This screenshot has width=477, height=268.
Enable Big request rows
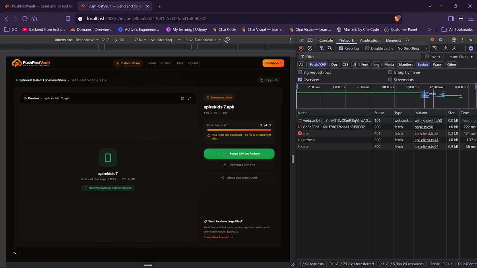click(300, 72)
